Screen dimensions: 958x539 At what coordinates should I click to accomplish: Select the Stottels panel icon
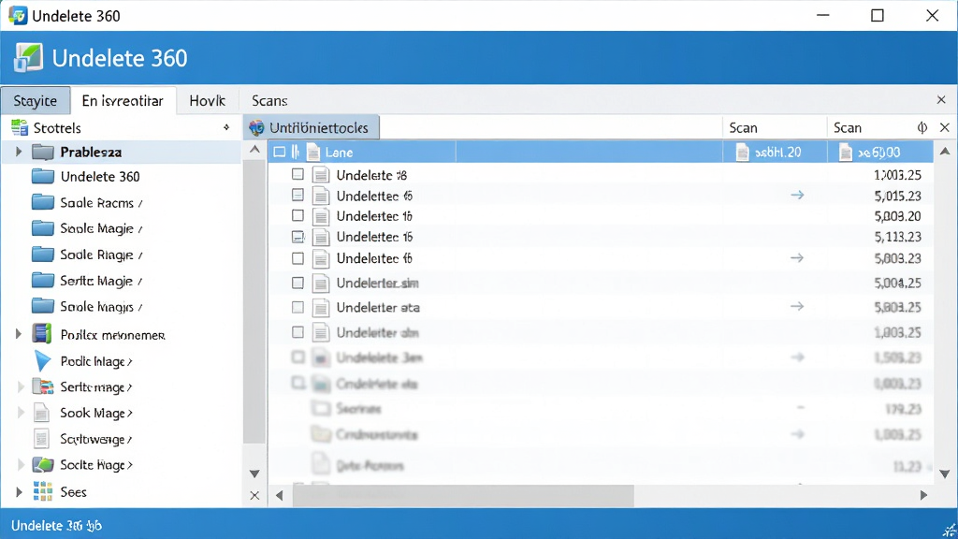(20, 127)
